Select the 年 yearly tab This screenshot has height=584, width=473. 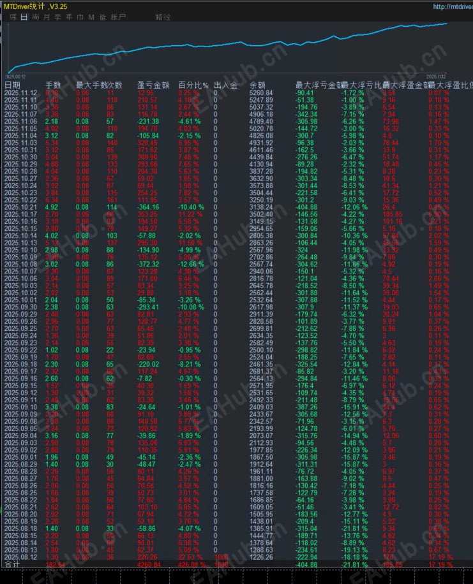69,17
